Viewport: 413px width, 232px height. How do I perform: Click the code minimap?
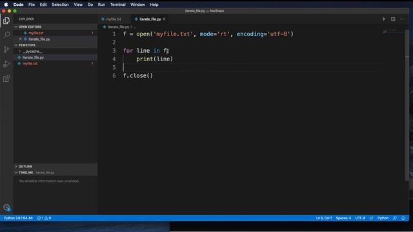click(394, 32)
